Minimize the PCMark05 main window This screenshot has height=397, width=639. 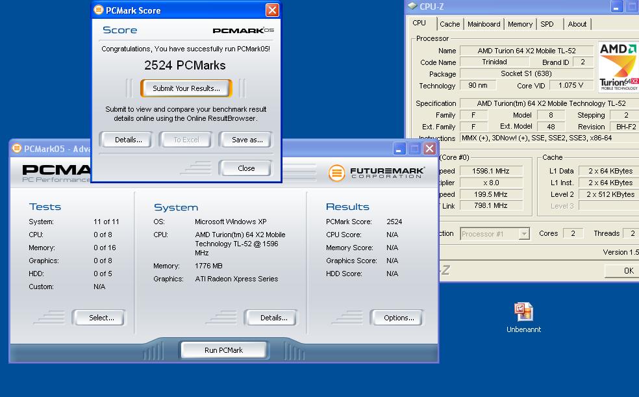[399, 149]
